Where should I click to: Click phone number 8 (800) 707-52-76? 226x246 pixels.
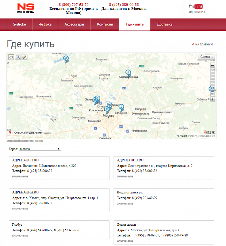pos(74,5)
